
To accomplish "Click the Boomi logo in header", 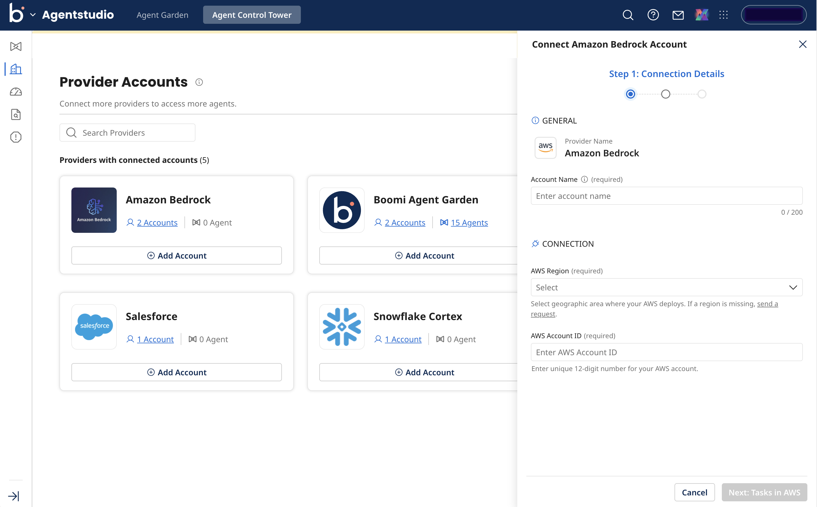I will tap(16, 13).
